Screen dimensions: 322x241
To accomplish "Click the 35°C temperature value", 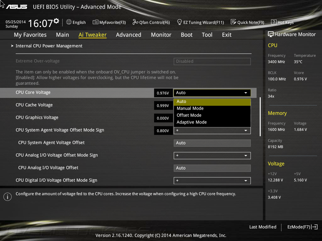I will point(298,62).
